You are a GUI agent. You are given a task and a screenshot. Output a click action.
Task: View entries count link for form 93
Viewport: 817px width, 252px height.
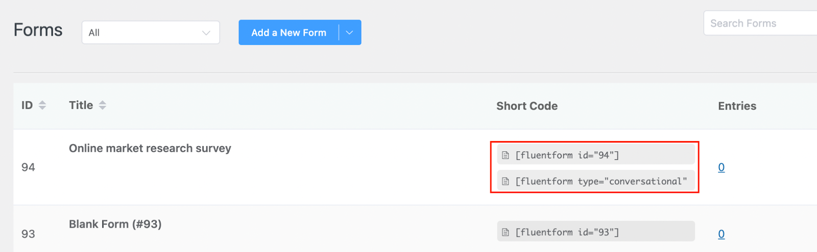coord(721,234)
